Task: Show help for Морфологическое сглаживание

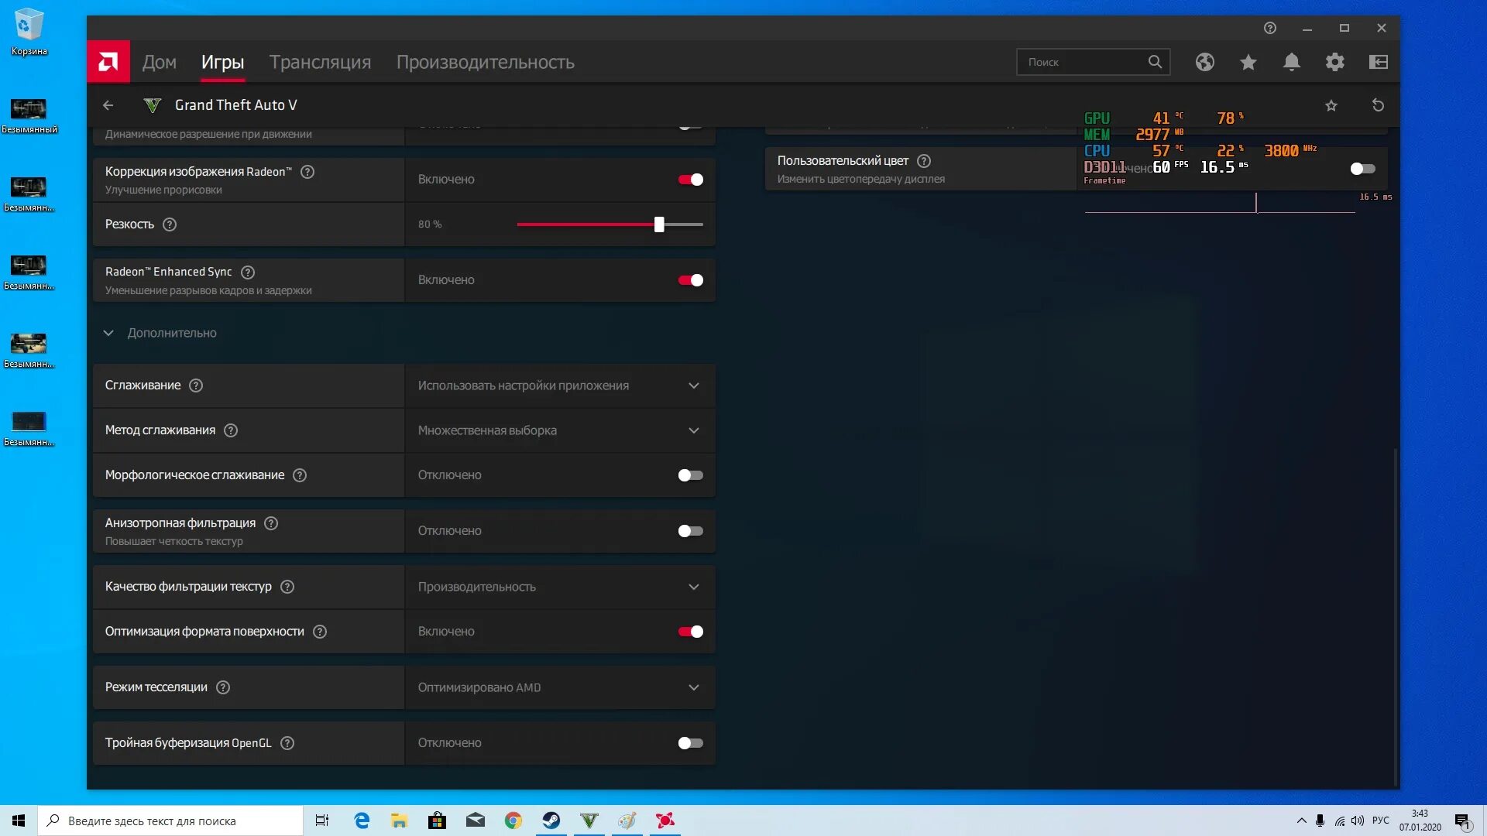Action: coord(300,475)
